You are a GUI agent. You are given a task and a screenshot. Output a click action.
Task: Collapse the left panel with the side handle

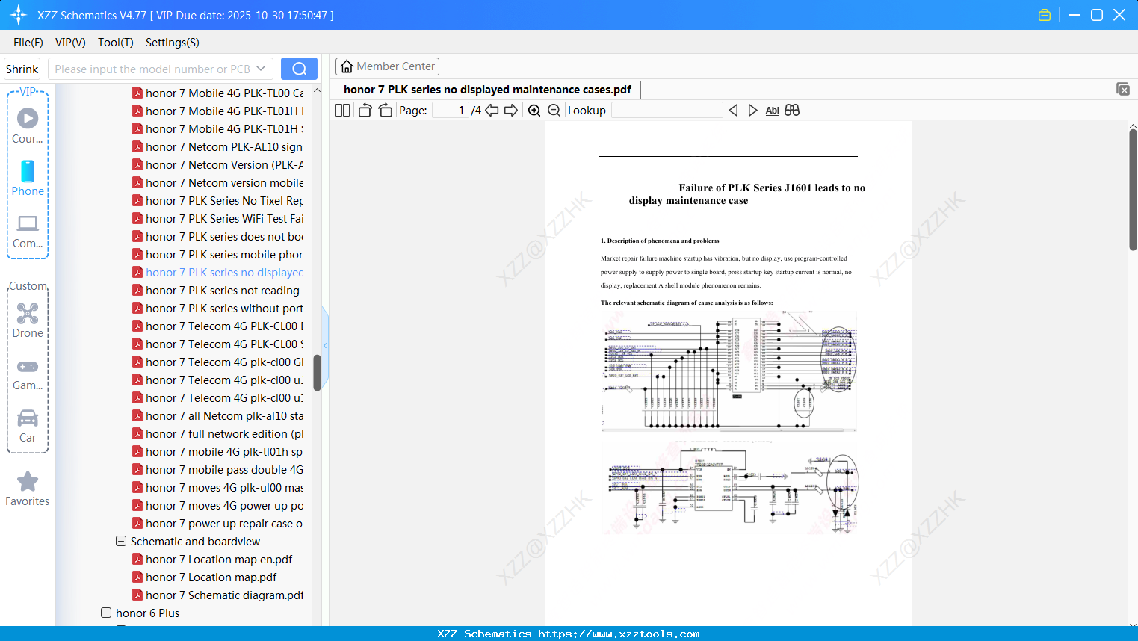click(x=325, y=346)
